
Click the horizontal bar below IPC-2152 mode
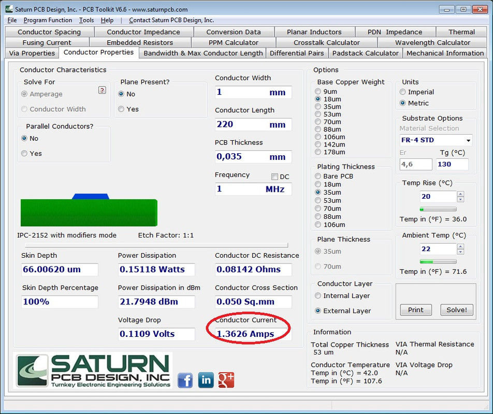point(156,245)
